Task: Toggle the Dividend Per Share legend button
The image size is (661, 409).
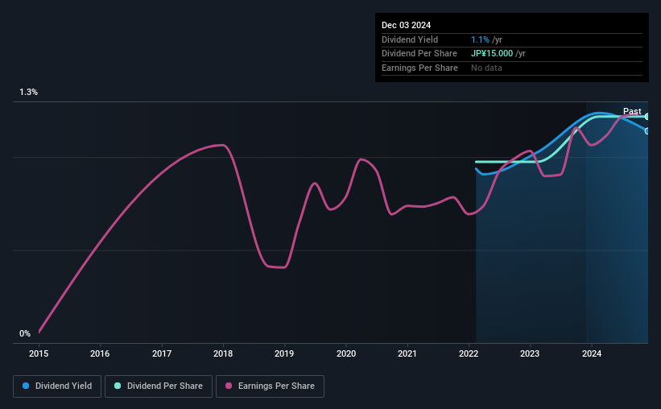Action: coord(159,386)
